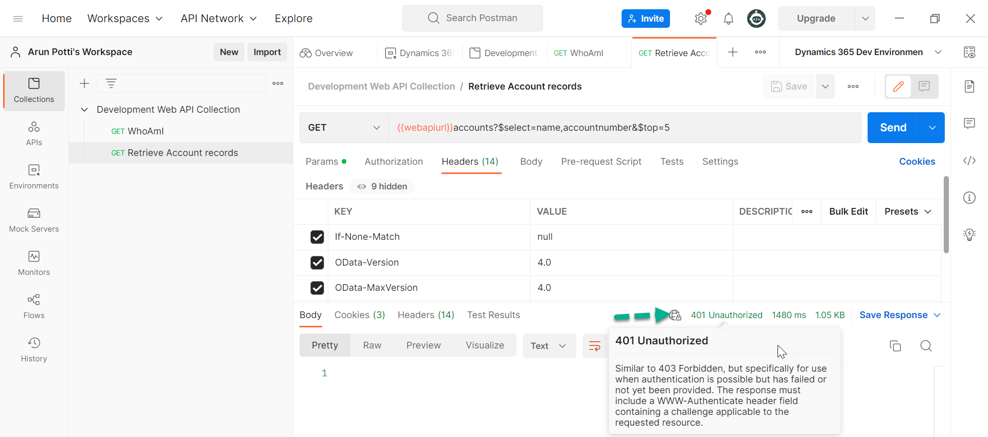This screenshot has width=988, height=437.
Task: Switch to the Tests tab
Action: pos(672,162)
